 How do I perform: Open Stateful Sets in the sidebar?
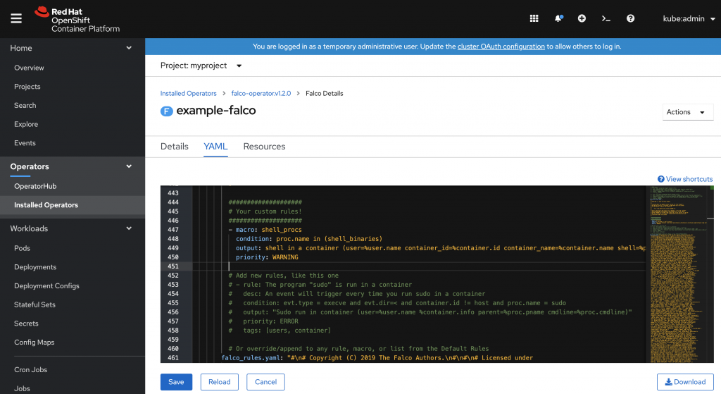(x=35, y=304)
